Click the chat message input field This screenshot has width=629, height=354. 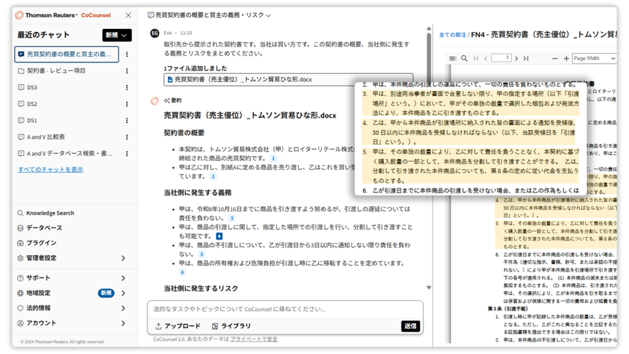(285, 309)
